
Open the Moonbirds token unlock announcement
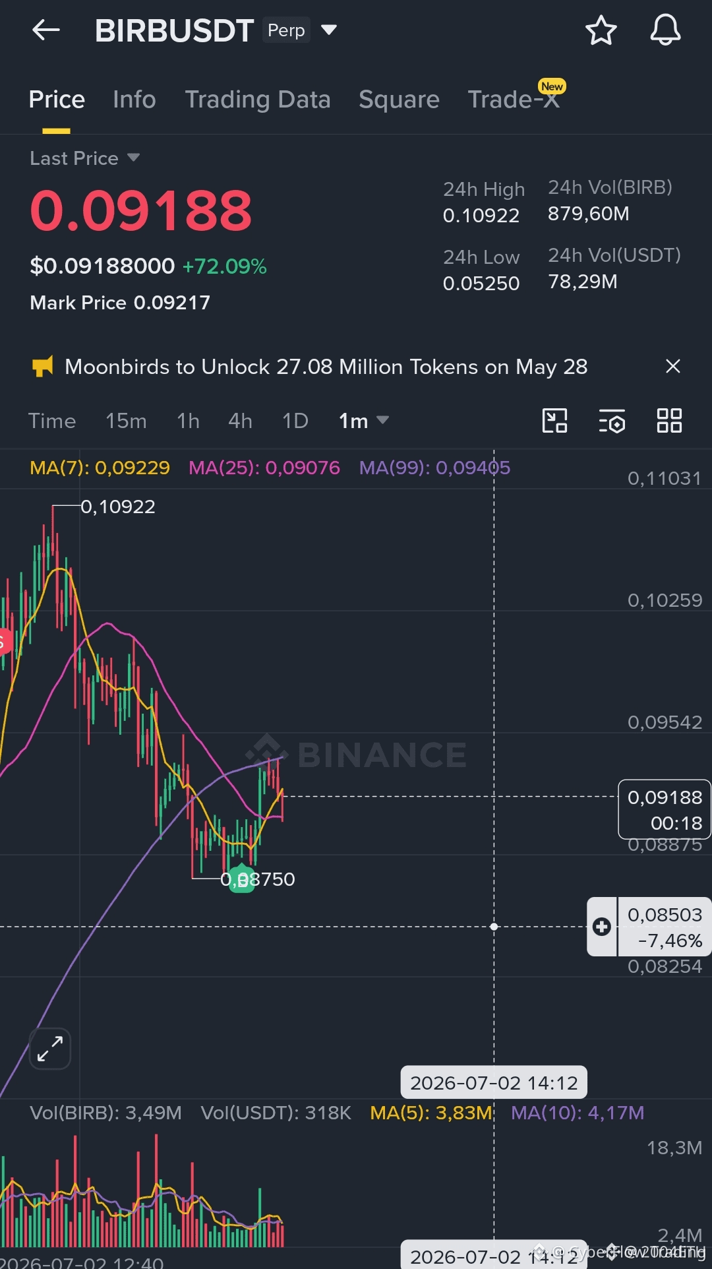coord(326,367)
